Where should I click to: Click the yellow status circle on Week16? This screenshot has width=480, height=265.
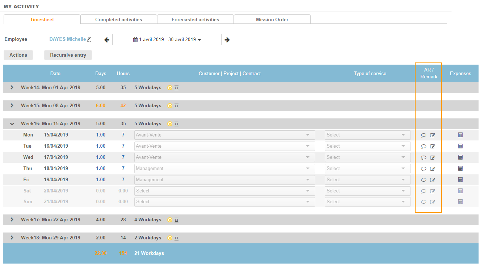click(x=170, y=124)
